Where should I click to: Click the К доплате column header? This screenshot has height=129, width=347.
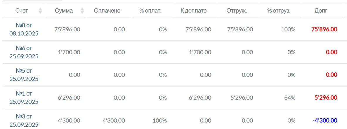click(194, 11)
